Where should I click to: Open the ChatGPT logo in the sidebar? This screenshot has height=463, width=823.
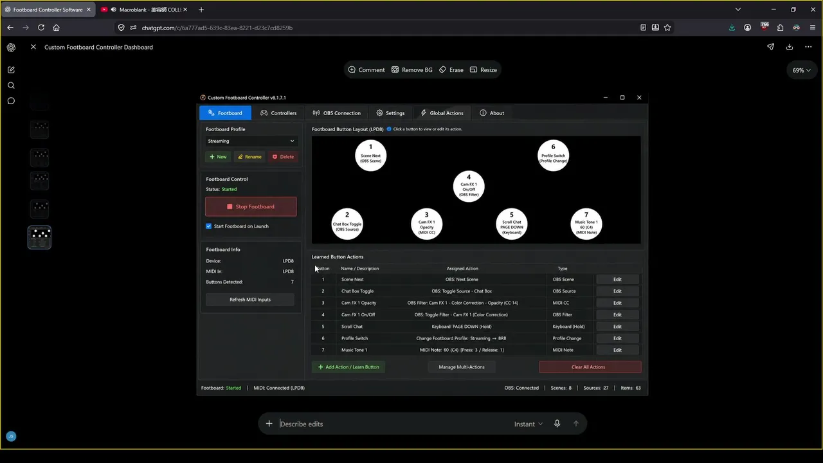click(11, 47)
